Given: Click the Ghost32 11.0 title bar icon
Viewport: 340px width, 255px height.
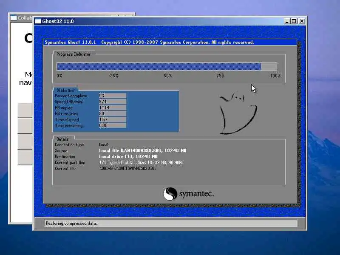Looking at the screenshot, I should click(x=38, y=21).
